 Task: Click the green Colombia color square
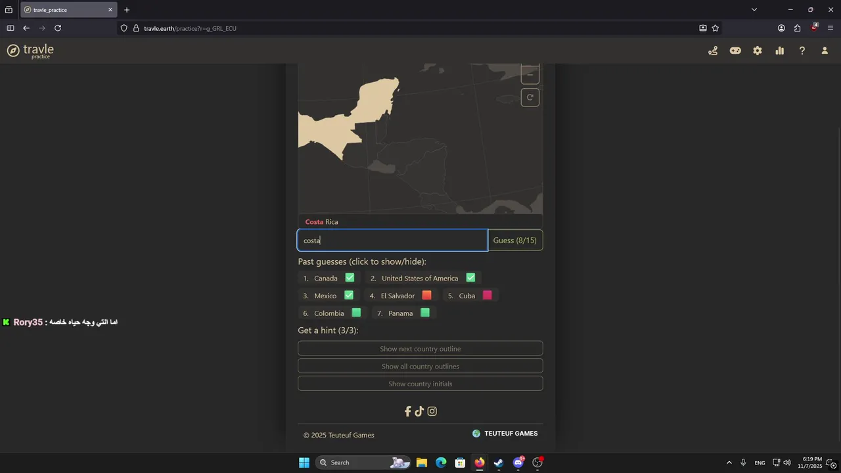point(356,313)
